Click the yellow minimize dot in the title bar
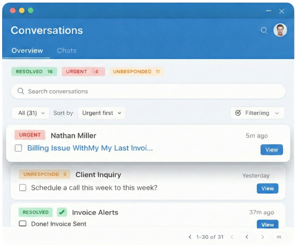 22,11
